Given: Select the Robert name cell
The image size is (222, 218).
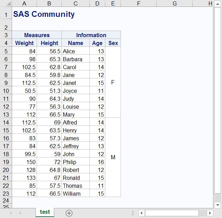Looking at the screenshot, I should pyautogui.click(x=76, y=170).
